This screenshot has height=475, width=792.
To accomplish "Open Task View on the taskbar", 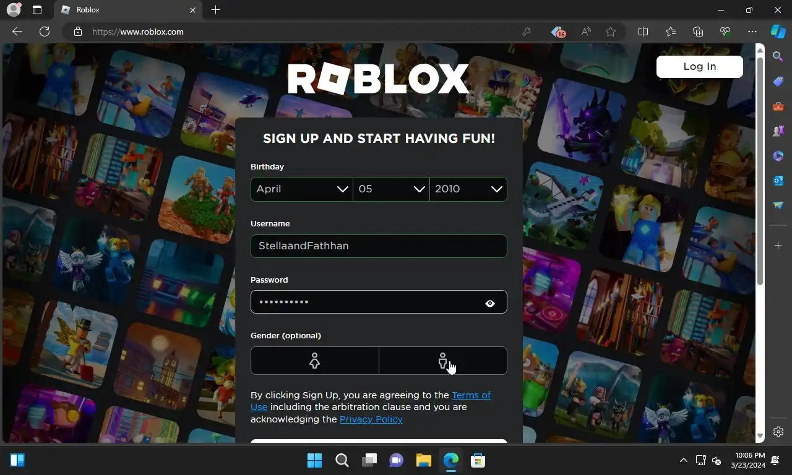I will [x=369, y=460].
